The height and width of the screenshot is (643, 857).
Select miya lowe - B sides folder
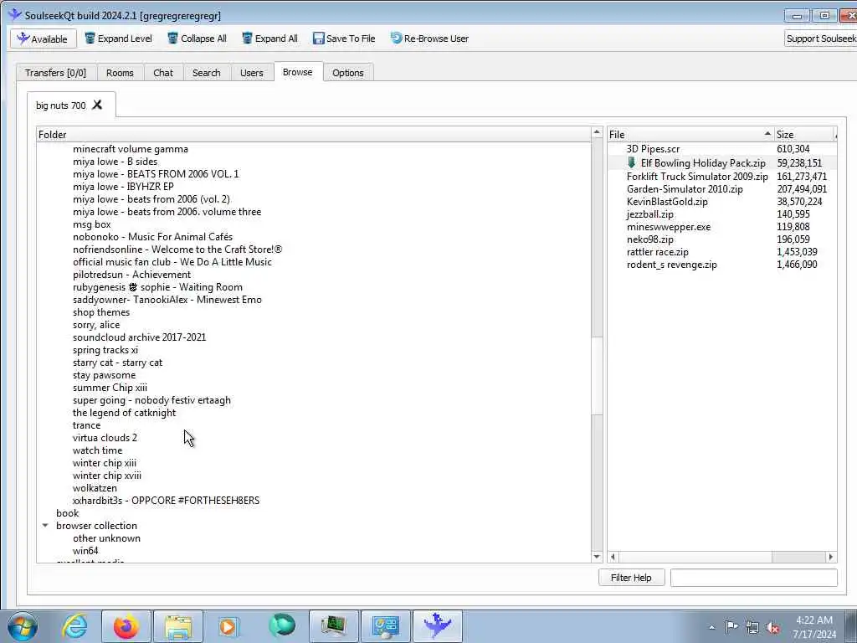pos(115,162)
